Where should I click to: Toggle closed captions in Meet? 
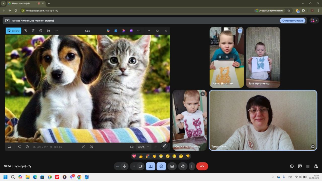click(172, 166)
